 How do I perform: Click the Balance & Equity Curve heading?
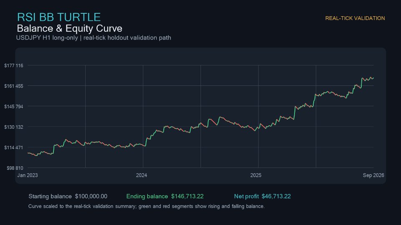(x=70, y=28)
